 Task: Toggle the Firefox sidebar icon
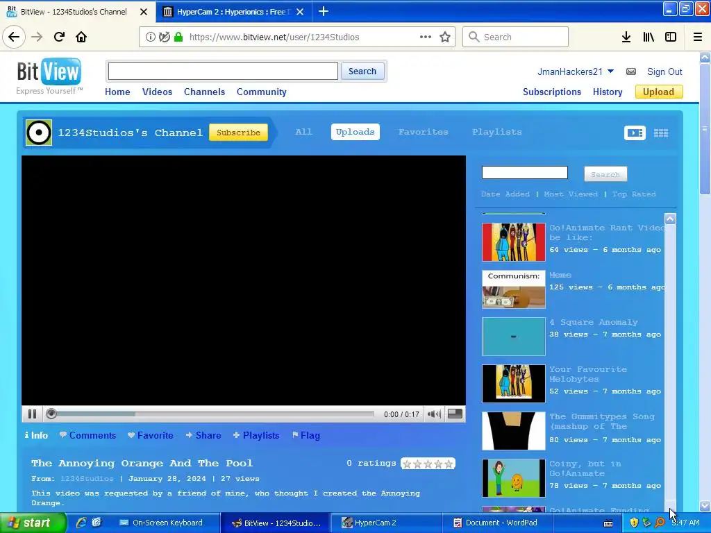click(671, 37)
